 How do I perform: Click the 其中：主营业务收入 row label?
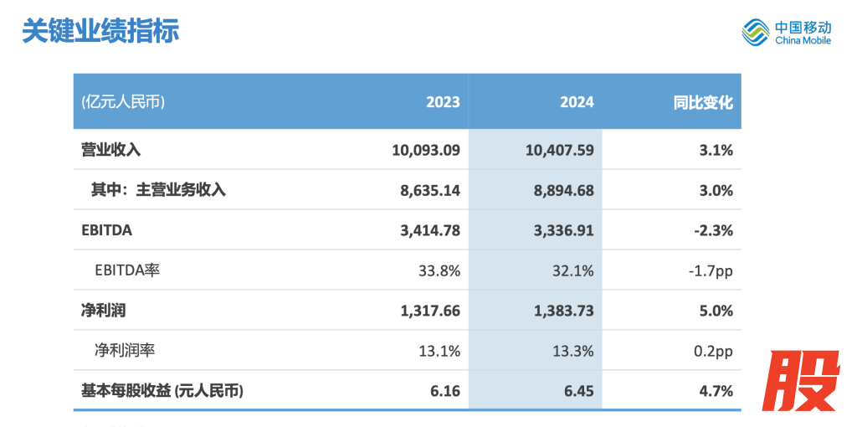click(x=158, y=190)
